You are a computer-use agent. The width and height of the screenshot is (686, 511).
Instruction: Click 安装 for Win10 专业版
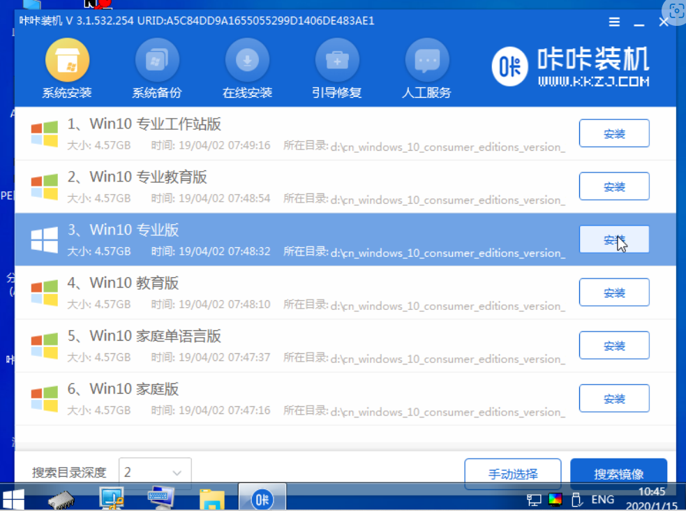614,239
